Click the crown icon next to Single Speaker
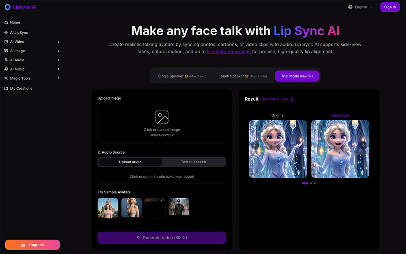406x254 pixels. pyautogui.click(x=186, y=76)
